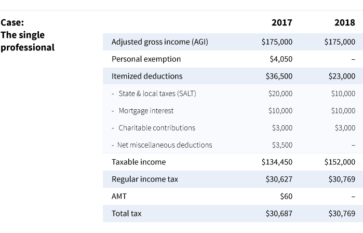The height and width of the screenshot is (233, 363).
Task: Select the $20,000 SALT value for 2017
Action: (x=280, y=94)
